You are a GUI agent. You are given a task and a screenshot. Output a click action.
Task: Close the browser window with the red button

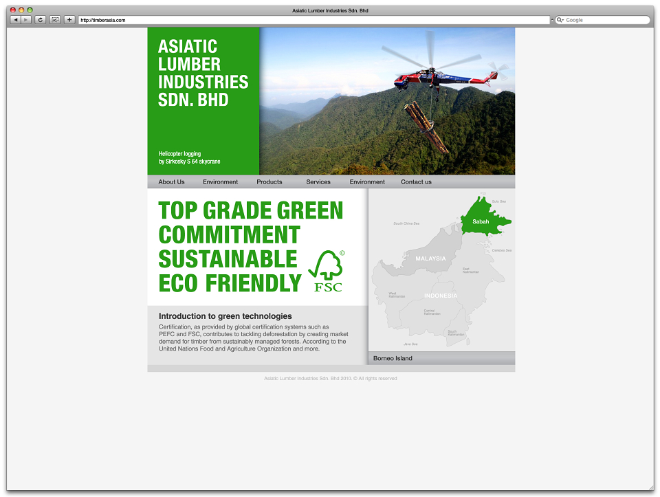coord(13,10)
